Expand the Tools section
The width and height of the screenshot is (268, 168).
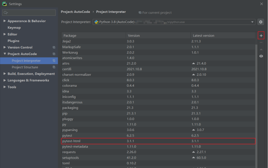click(5, 87)
